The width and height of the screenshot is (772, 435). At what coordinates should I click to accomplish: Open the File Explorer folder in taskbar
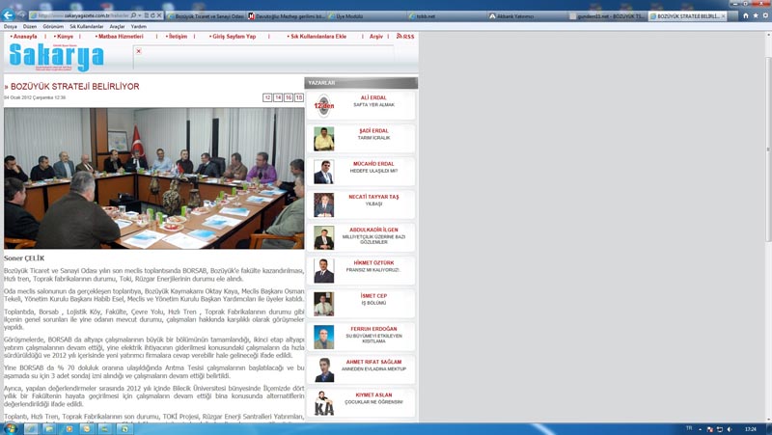49,429
